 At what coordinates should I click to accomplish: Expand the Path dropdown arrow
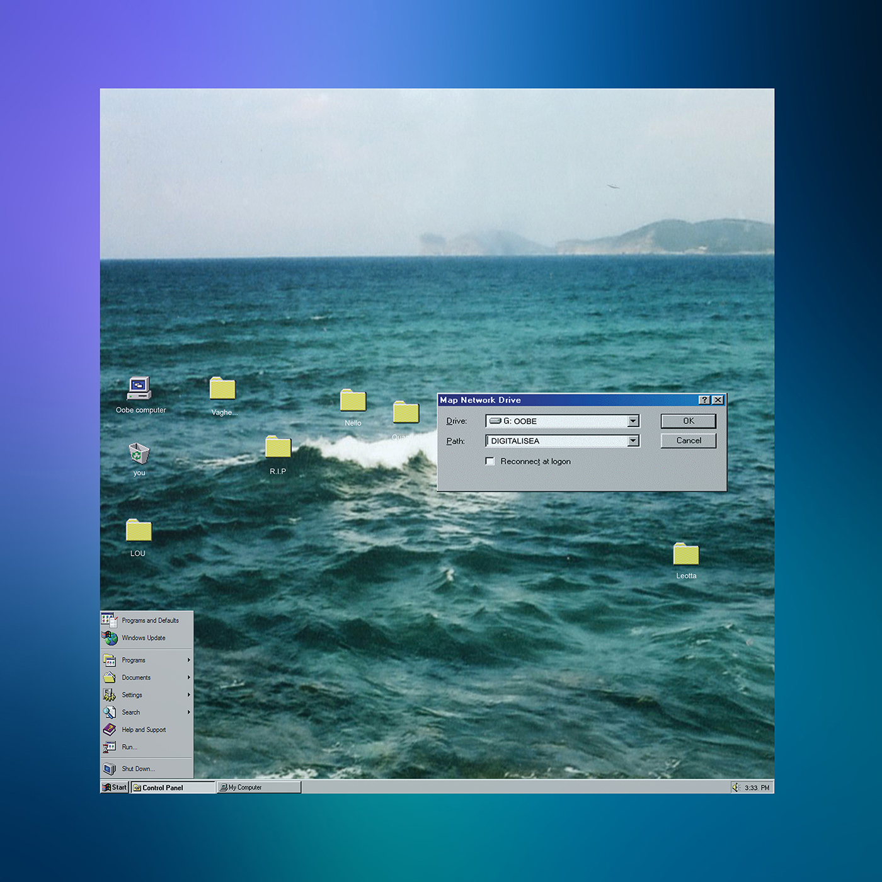pos(633,441)
